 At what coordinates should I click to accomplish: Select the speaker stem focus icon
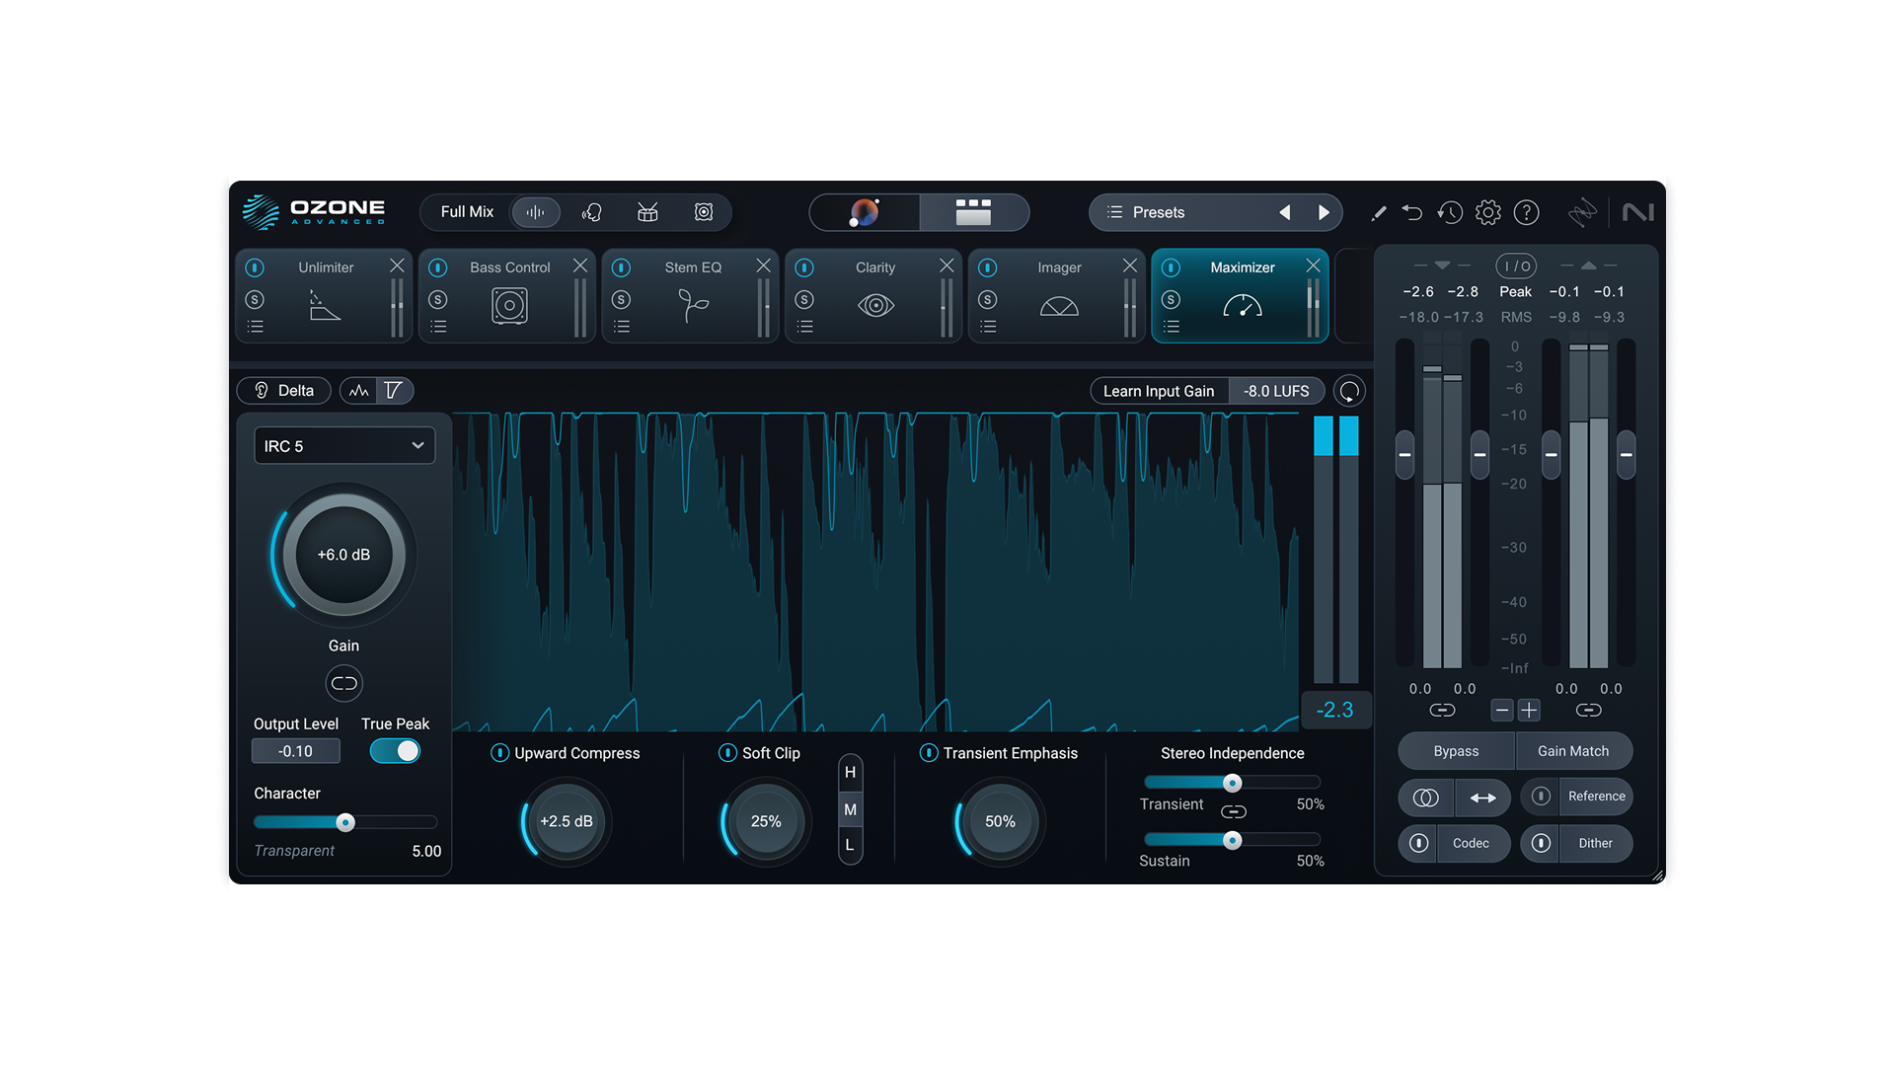704,212
